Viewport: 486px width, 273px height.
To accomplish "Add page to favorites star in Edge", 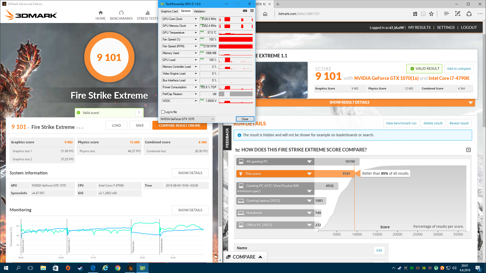I will point(431,14).
